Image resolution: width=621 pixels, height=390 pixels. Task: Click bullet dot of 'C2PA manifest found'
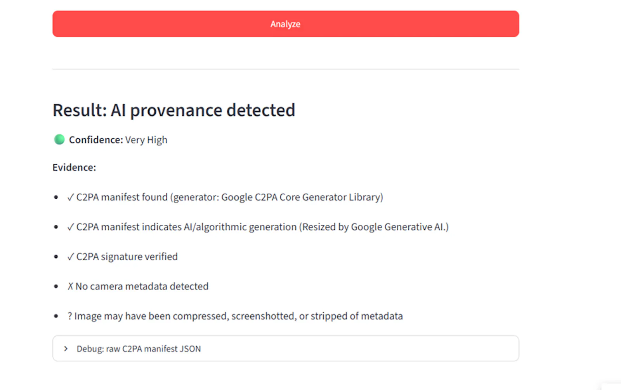[56, 197]
